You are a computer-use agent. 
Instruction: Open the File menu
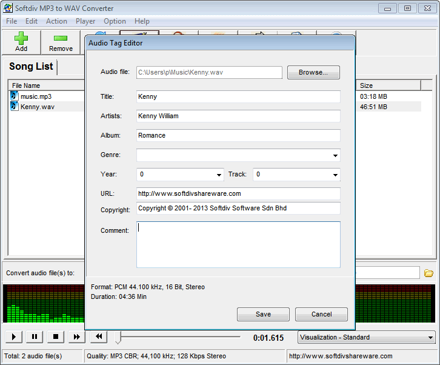pos(12,21)
